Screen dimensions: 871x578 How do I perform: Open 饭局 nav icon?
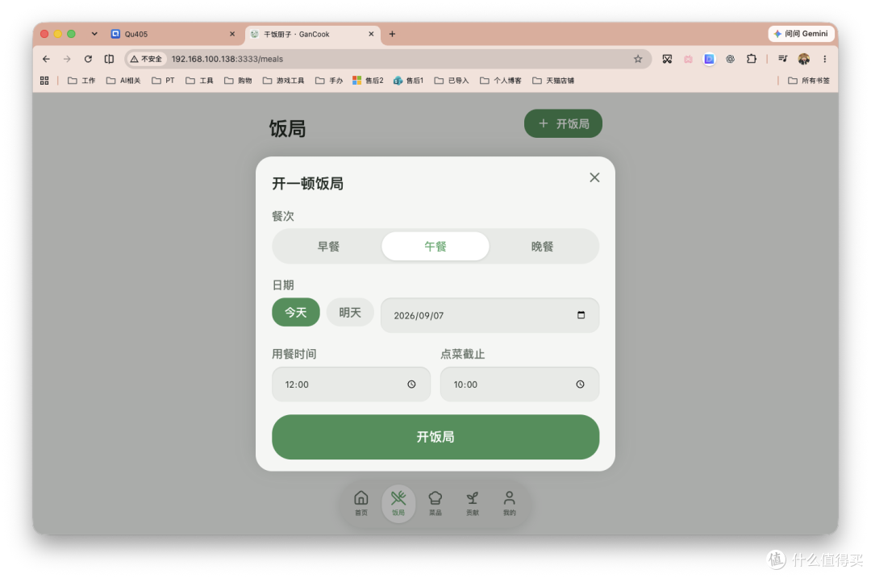(398, 503)
